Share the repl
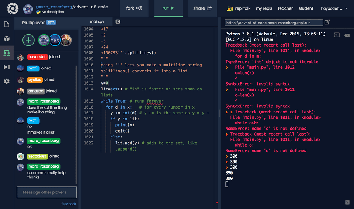354x209 pixels. [x=202, y=8]
